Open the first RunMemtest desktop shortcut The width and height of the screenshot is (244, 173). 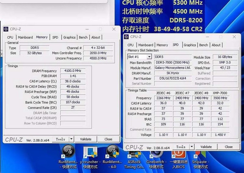coord(68,157)
